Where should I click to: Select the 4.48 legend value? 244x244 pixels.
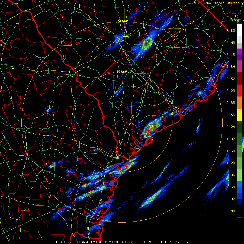tap(231, 43)
